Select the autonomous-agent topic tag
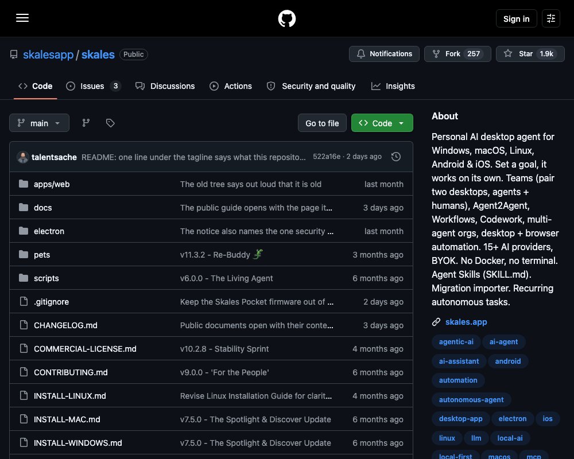This screenshot has height=459, width=574. tap(471, 400)
